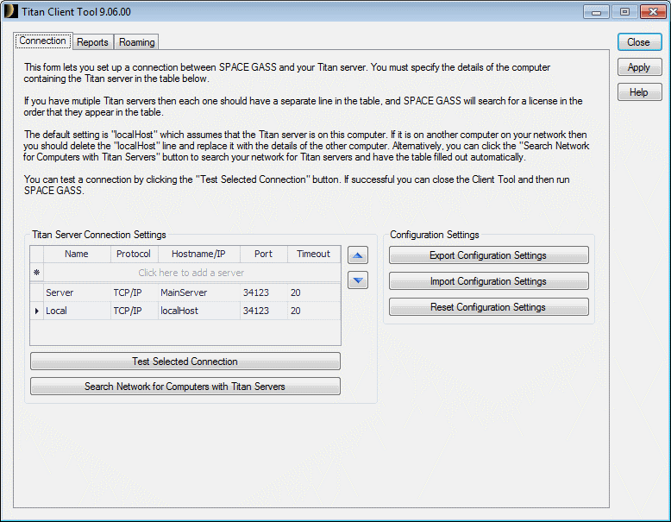Search Network for Computers with Titan Servers
This screenshot has width=671, height=522.
pos(185,387)
